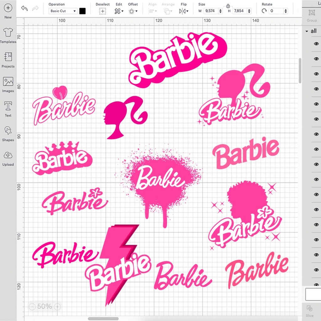This screenshot has width=321, height=321.
Task: Toggle the size aspect ratio lock
Action: pos(228,6)
